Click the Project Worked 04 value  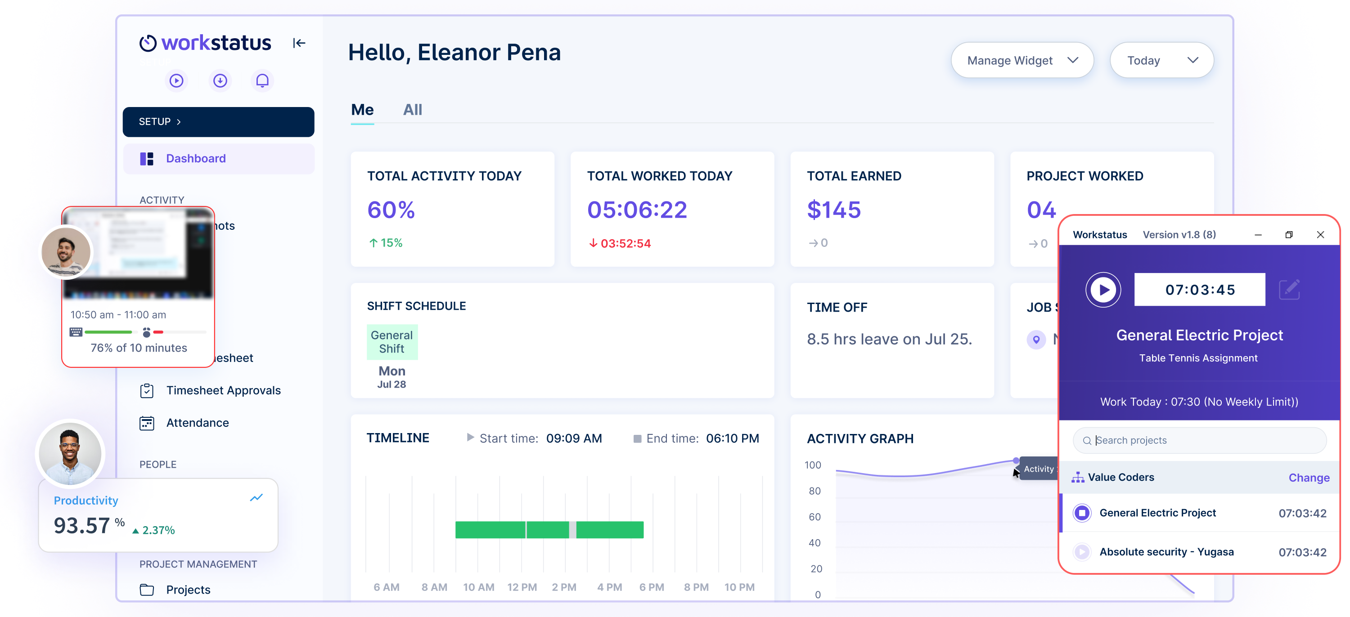[x=1041, y=210]
